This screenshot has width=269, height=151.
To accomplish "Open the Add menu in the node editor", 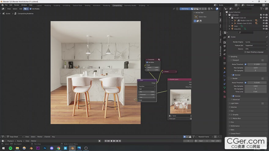I will click(x=20, y=9).
